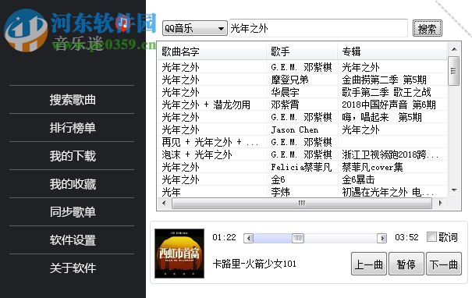Open the 搜索歌曲 sidebar menu
The image size is (472, 298).
click(73, 100)
